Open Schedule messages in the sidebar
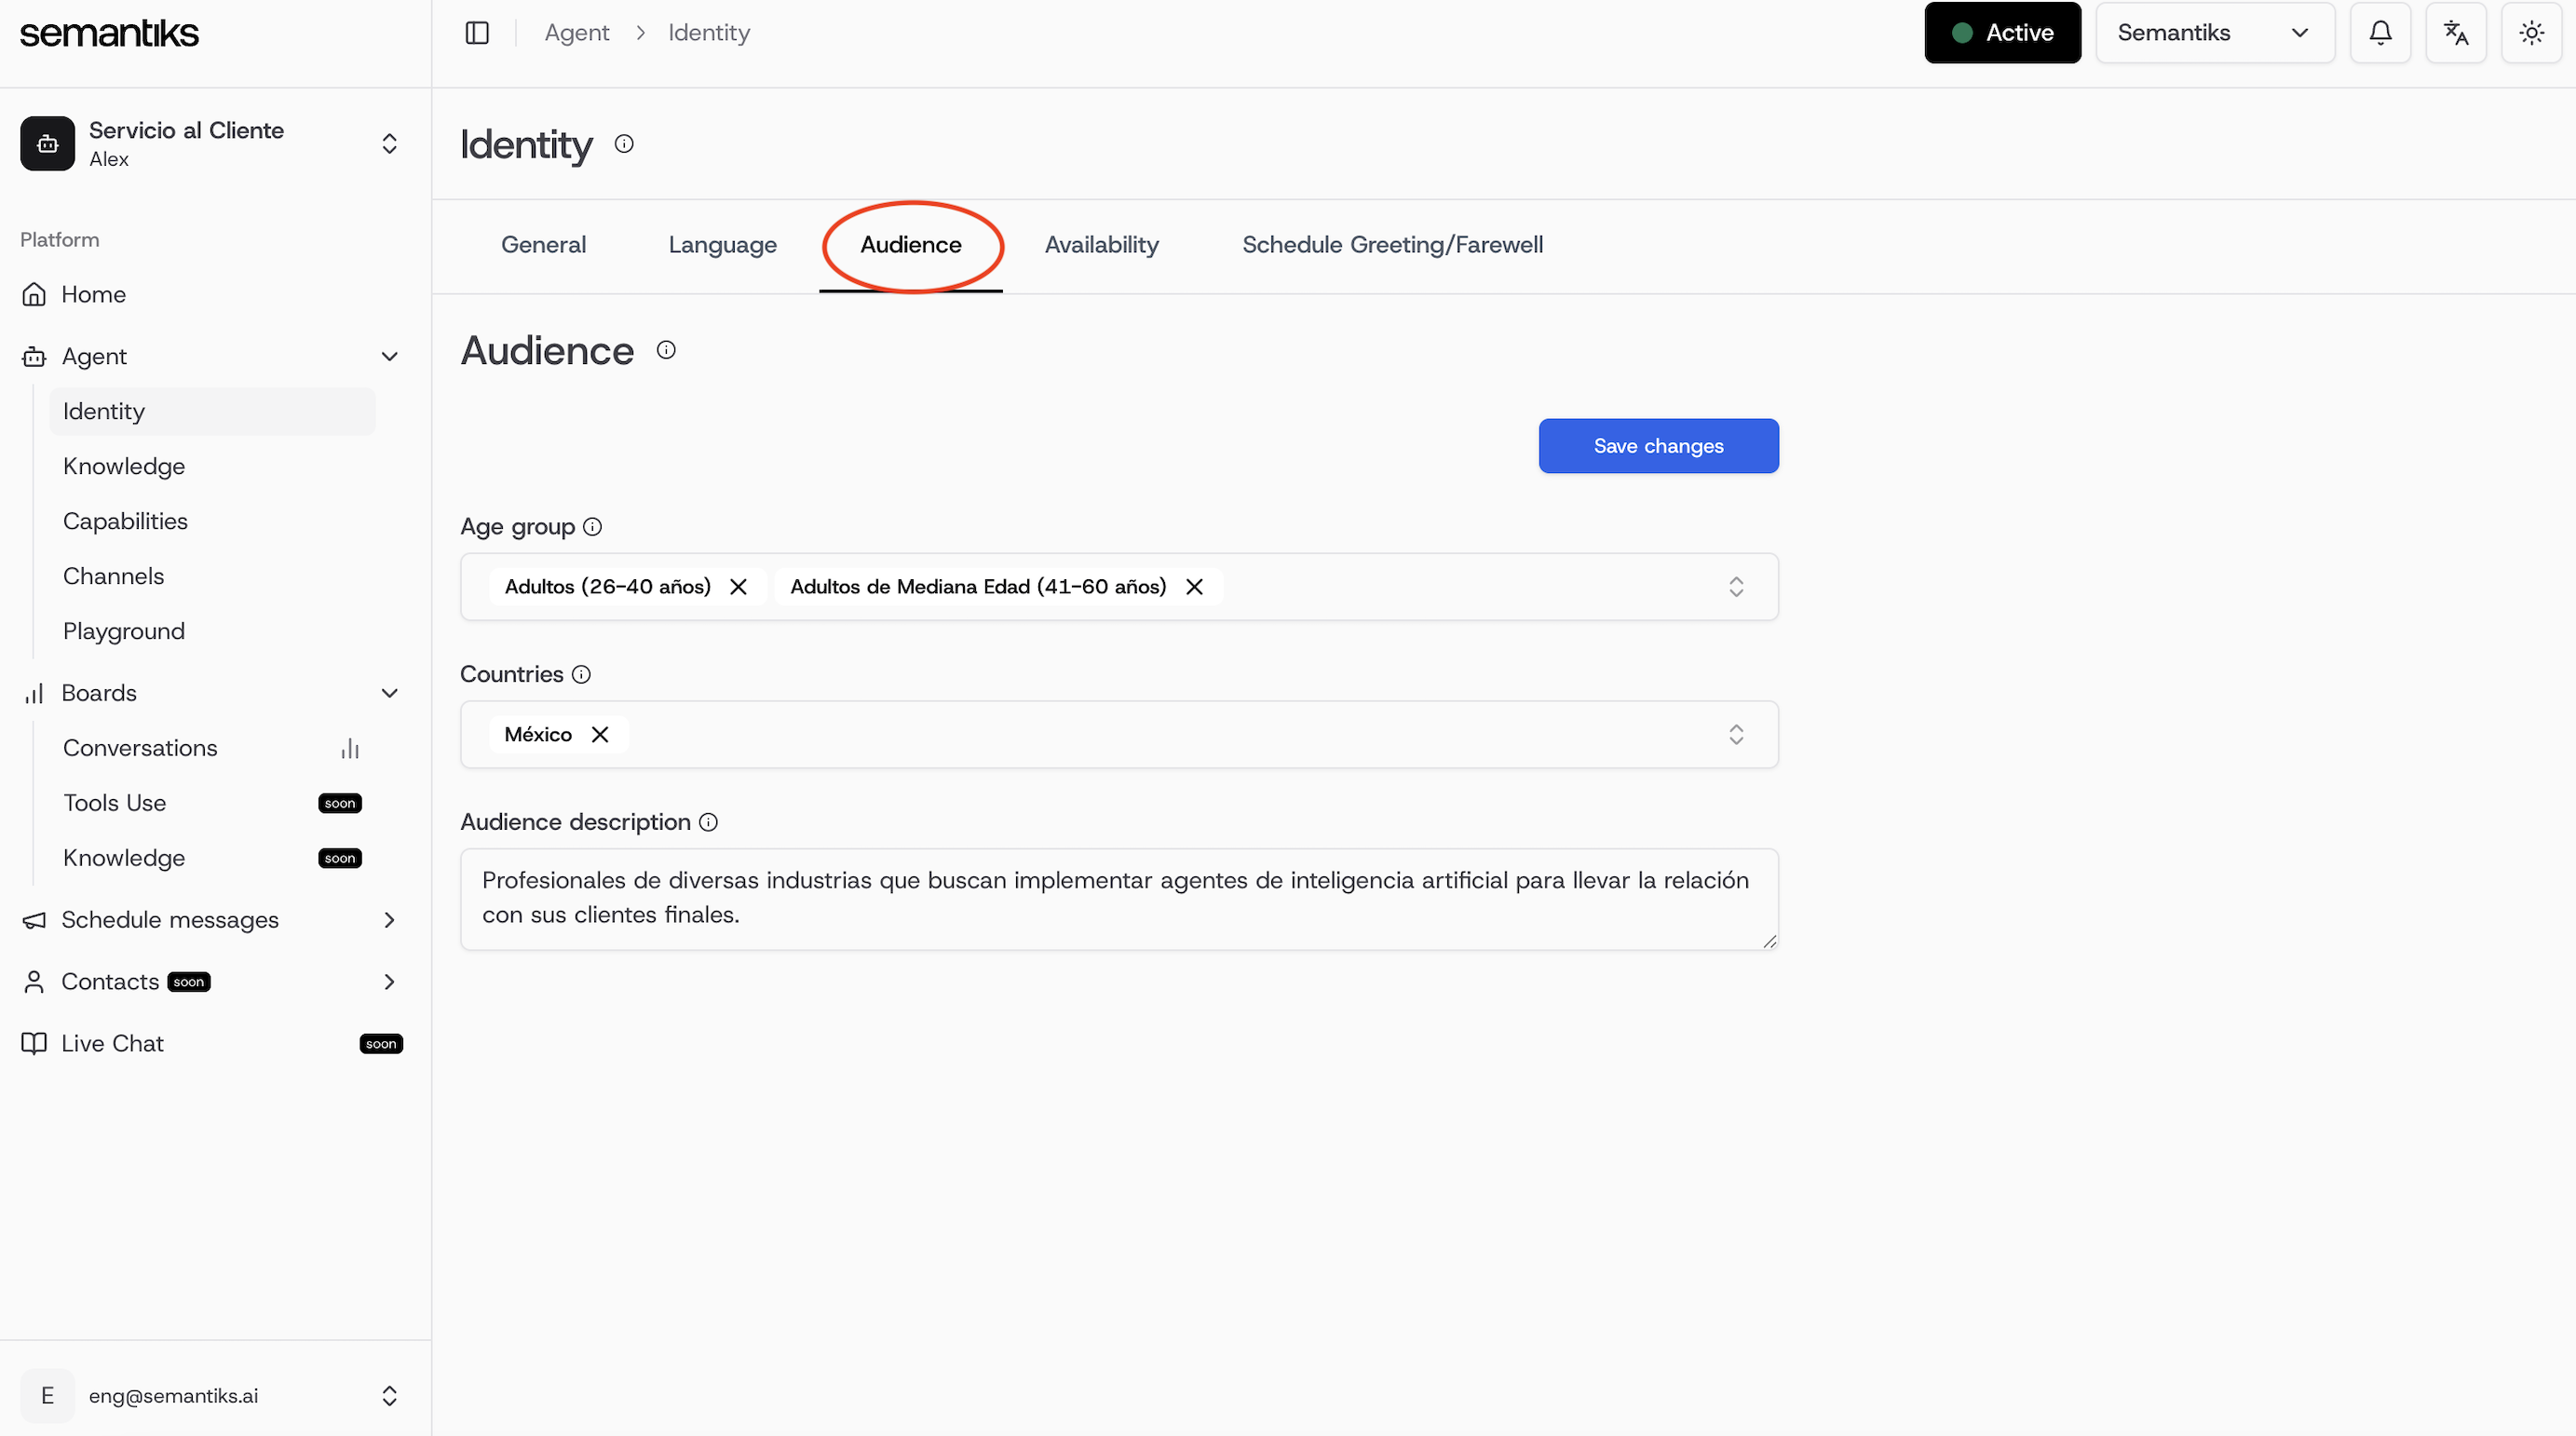Screen dimensions: 2576x1436 (x=170, y=920)
